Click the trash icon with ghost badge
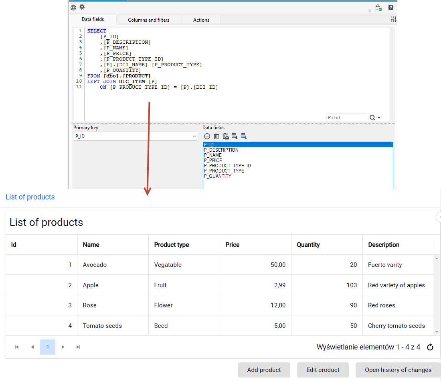This screenshot has height=382, width=441. point(226,136)
